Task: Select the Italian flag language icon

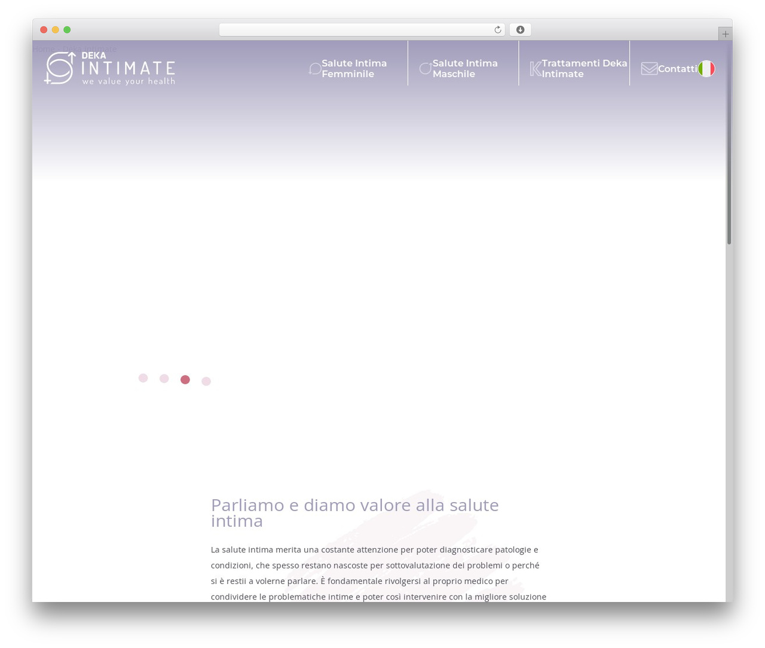Action: [706, 69]
